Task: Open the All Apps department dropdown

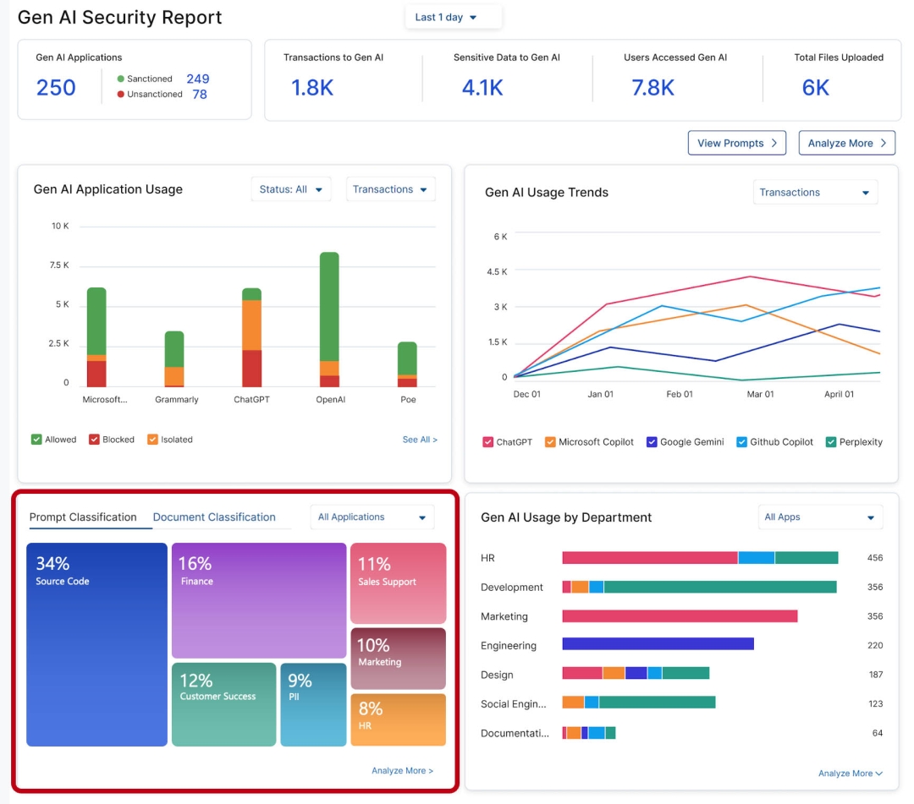Action: pos(818,517)
